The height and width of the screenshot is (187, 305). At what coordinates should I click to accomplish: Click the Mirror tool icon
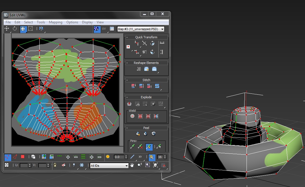pos(41,29)
